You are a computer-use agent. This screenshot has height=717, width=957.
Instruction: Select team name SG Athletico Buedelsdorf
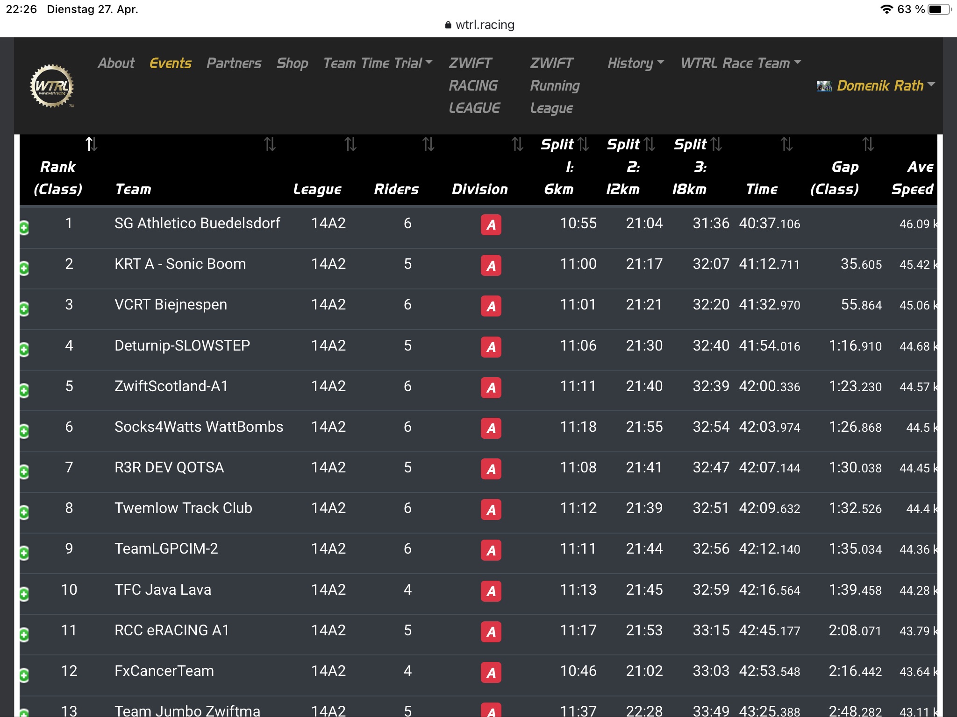pyautogui.click(x=197, y=223)
